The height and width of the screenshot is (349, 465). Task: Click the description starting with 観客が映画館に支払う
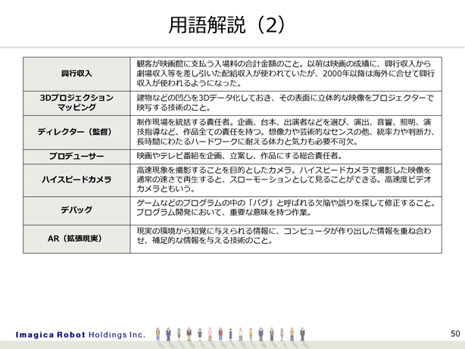[286, 73]
